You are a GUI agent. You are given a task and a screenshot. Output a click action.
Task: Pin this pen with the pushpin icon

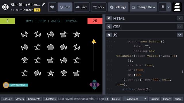coord(162,7)
